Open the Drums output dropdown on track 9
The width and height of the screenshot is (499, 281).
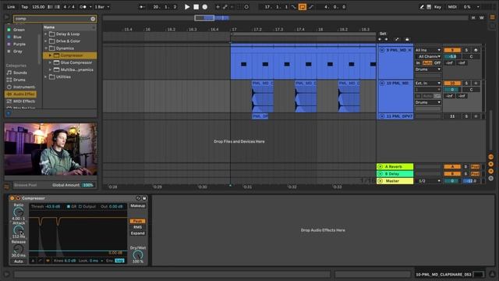click(x=428, y=69)
